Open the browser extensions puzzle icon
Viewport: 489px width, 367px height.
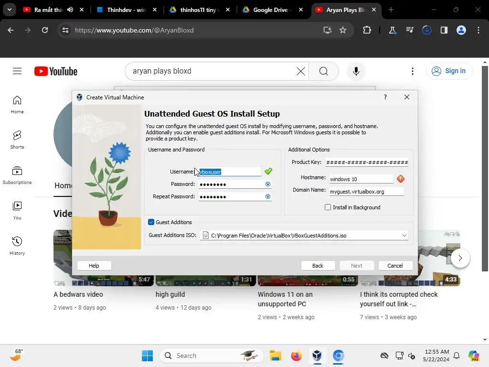(x=367, y=30)
